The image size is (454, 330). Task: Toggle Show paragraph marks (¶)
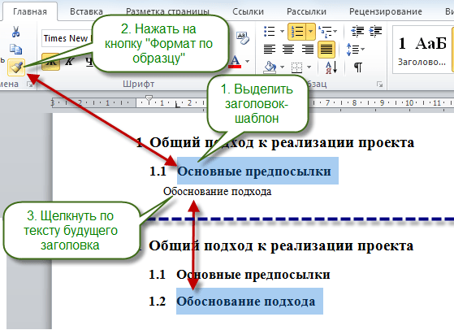click(x=358, y=67)
